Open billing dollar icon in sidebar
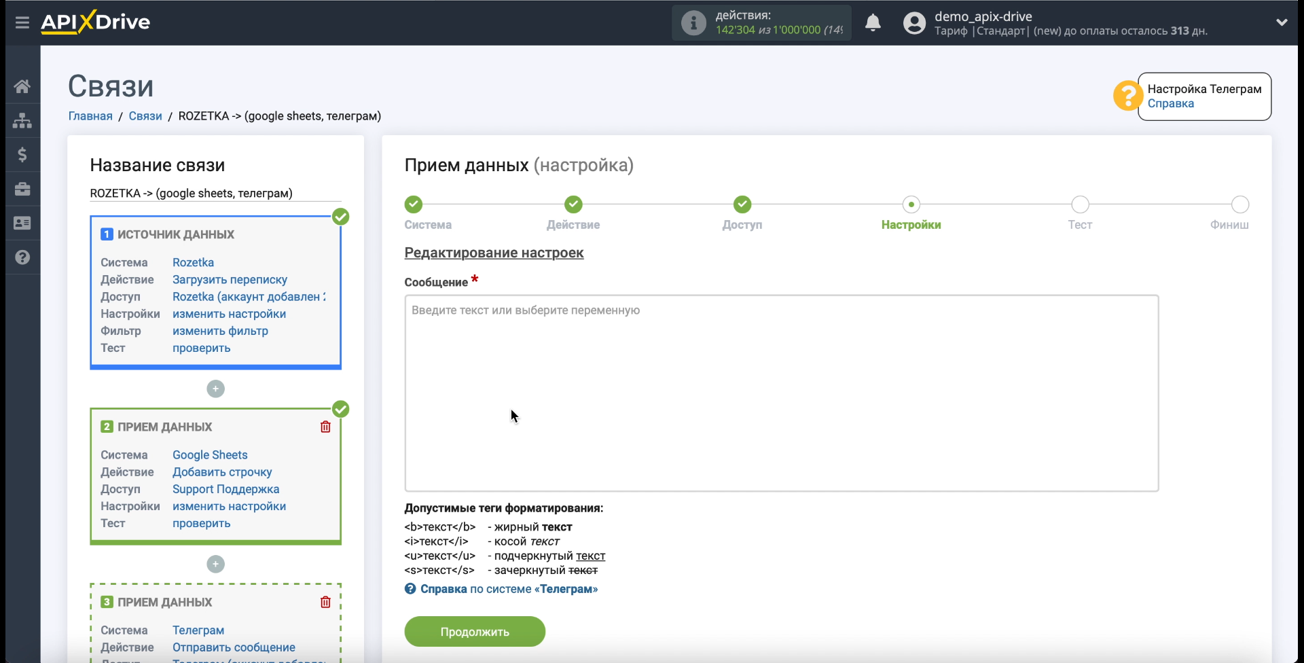The height and width of the screenshot is (663, 1304). coord(22,155)
